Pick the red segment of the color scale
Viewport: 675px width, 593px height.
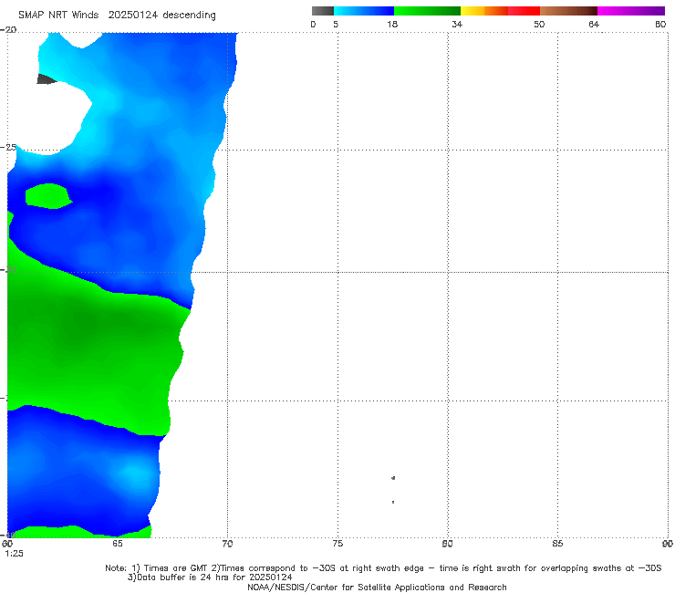(x=524, y=11)
